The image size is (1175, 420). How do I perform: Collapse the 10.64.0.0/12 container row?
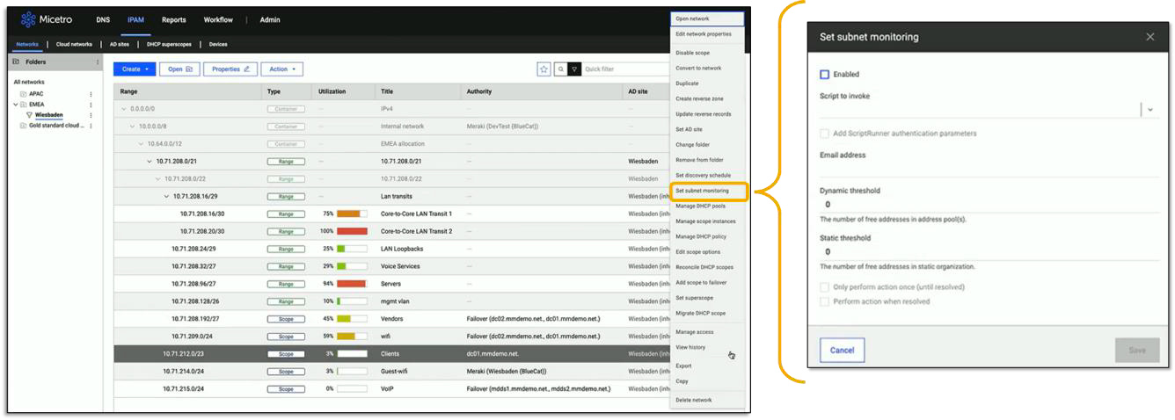(140, 144)
